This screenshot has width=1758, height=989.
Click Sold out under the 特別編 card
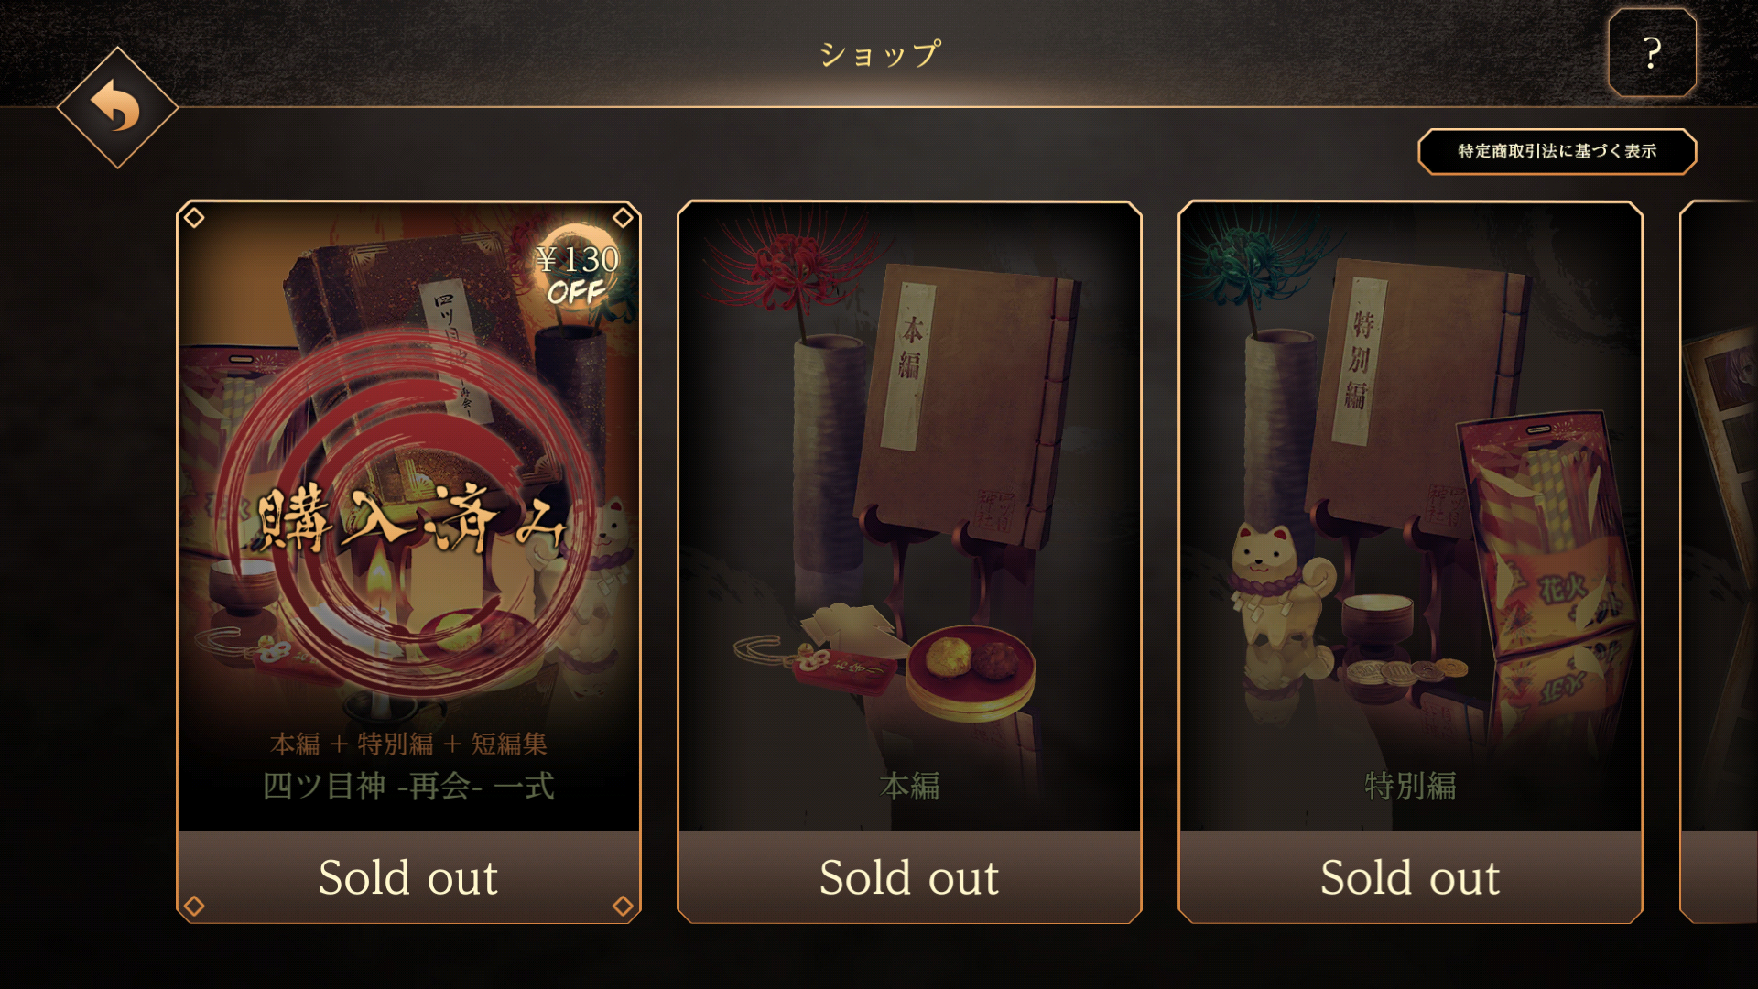[x=1410, y=877]
